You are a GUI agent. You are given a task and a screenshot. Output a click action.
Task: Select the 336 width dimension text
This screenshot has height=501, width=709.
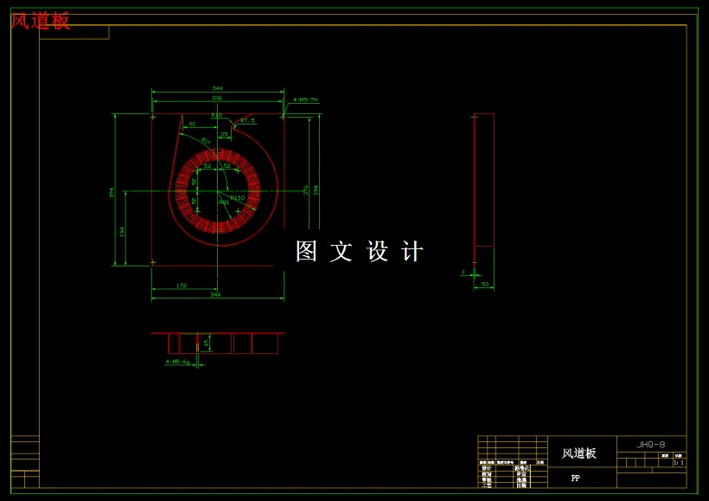217,98
